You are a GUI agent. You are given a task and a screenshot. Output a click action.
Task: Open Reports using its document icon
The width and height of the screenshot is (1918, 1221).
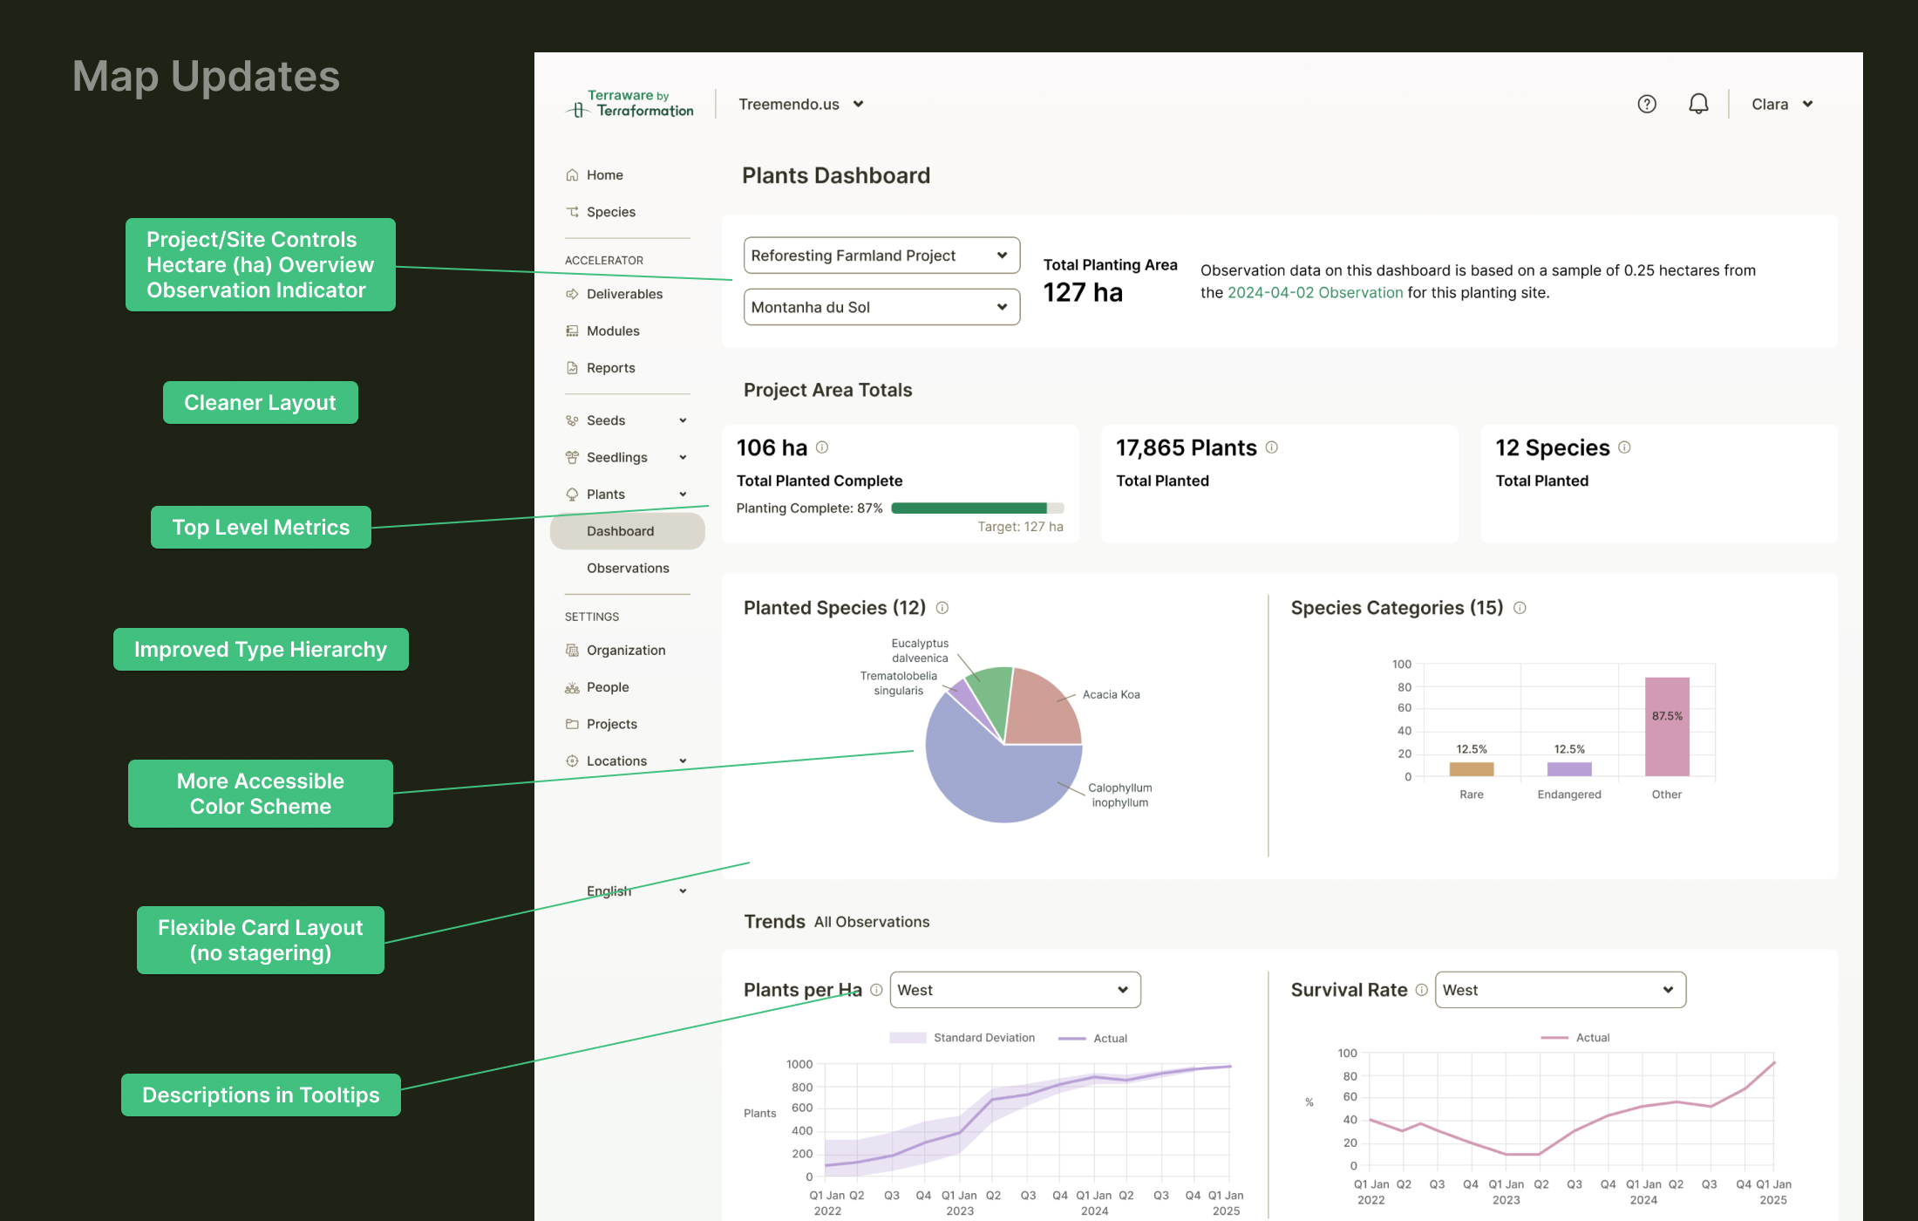573,367
